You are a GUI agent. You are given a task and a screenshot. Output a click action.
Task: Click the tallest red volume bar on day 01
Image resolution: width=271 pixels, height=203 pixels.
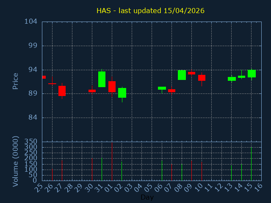tap(112, 162)
